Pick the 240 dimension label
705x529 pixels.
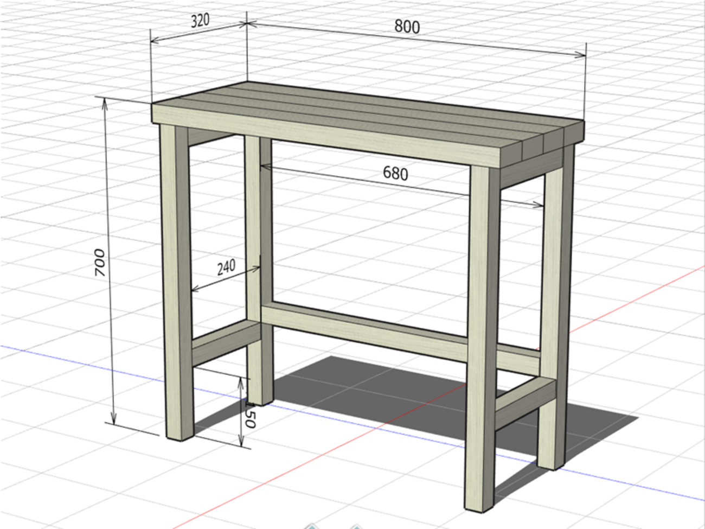point(226,266)
